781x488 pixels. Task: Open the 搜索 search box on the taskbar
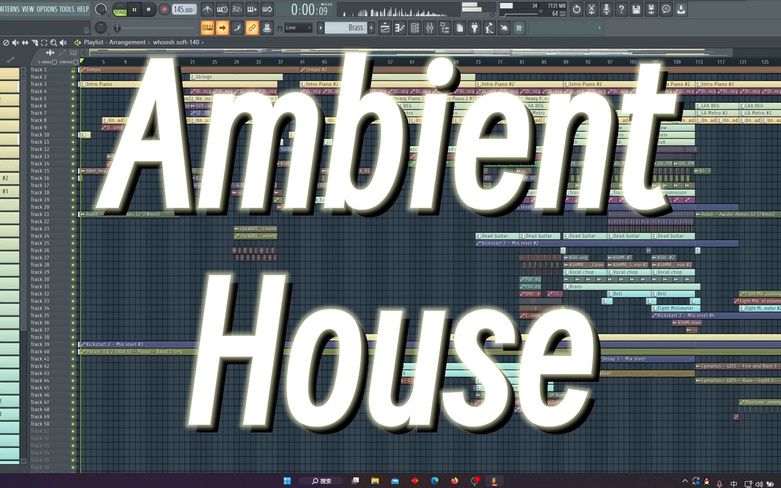[321, 481]
